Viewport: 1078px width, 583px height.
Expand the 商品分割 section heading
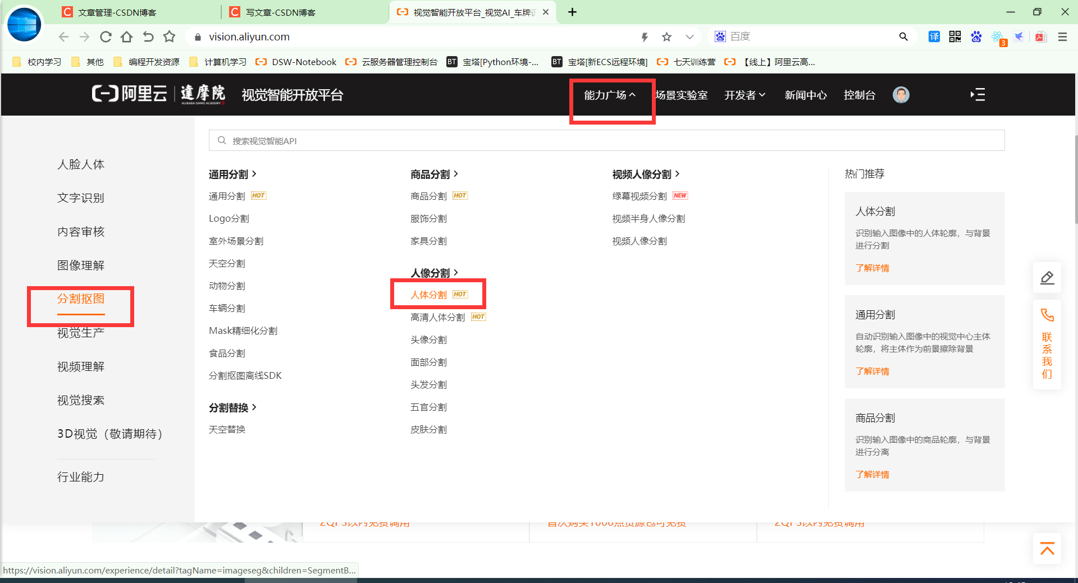pyautogui.click(x=434, y=175)
